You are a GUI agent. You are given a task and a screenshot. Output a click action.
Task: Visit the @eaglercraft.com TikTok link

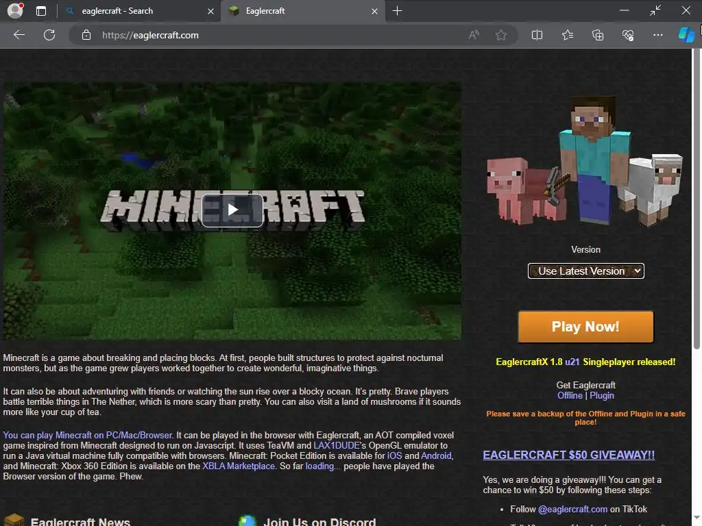572,509
